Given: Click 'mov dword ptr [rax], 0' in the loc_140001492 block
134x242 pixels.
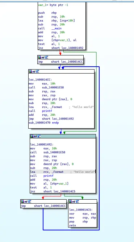Looking at the screenshot, I should tap(52, 164).
